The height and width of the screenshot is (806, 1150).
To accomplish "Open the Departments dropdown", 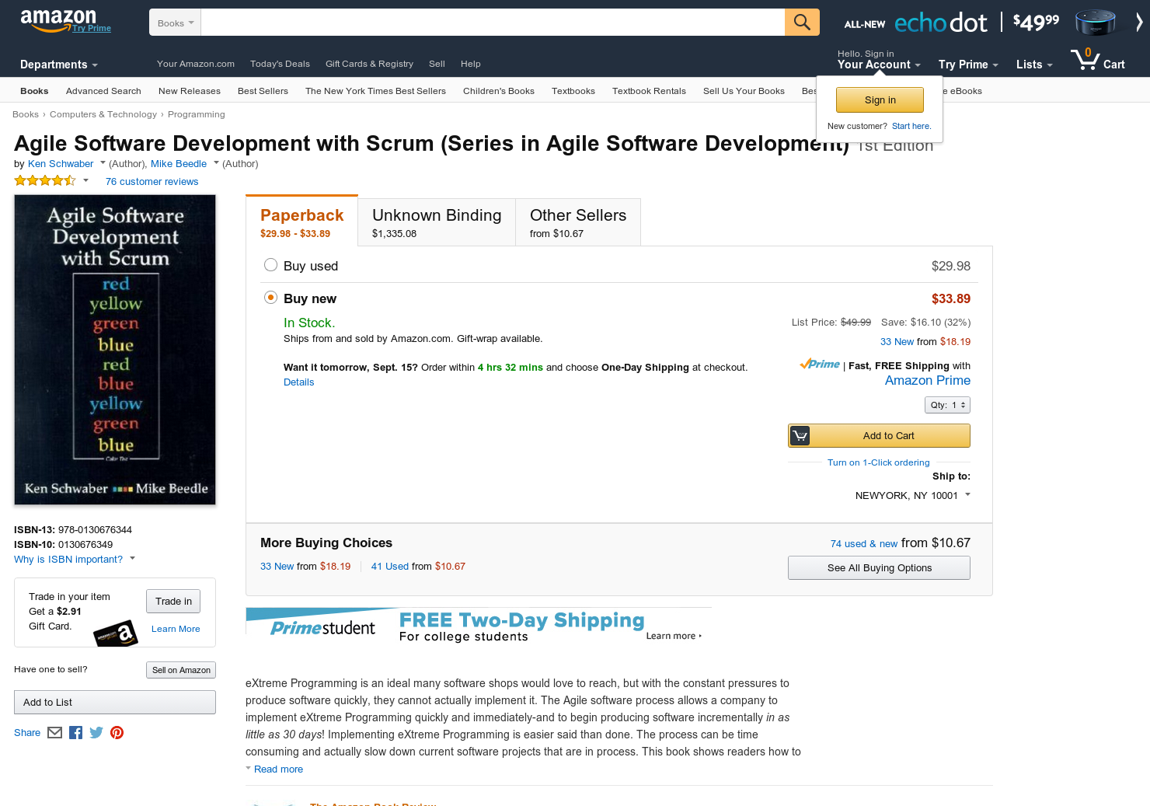I will (58, 65).
